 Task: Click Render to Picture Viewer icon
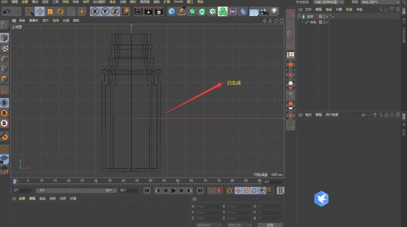tap(148, 12)
